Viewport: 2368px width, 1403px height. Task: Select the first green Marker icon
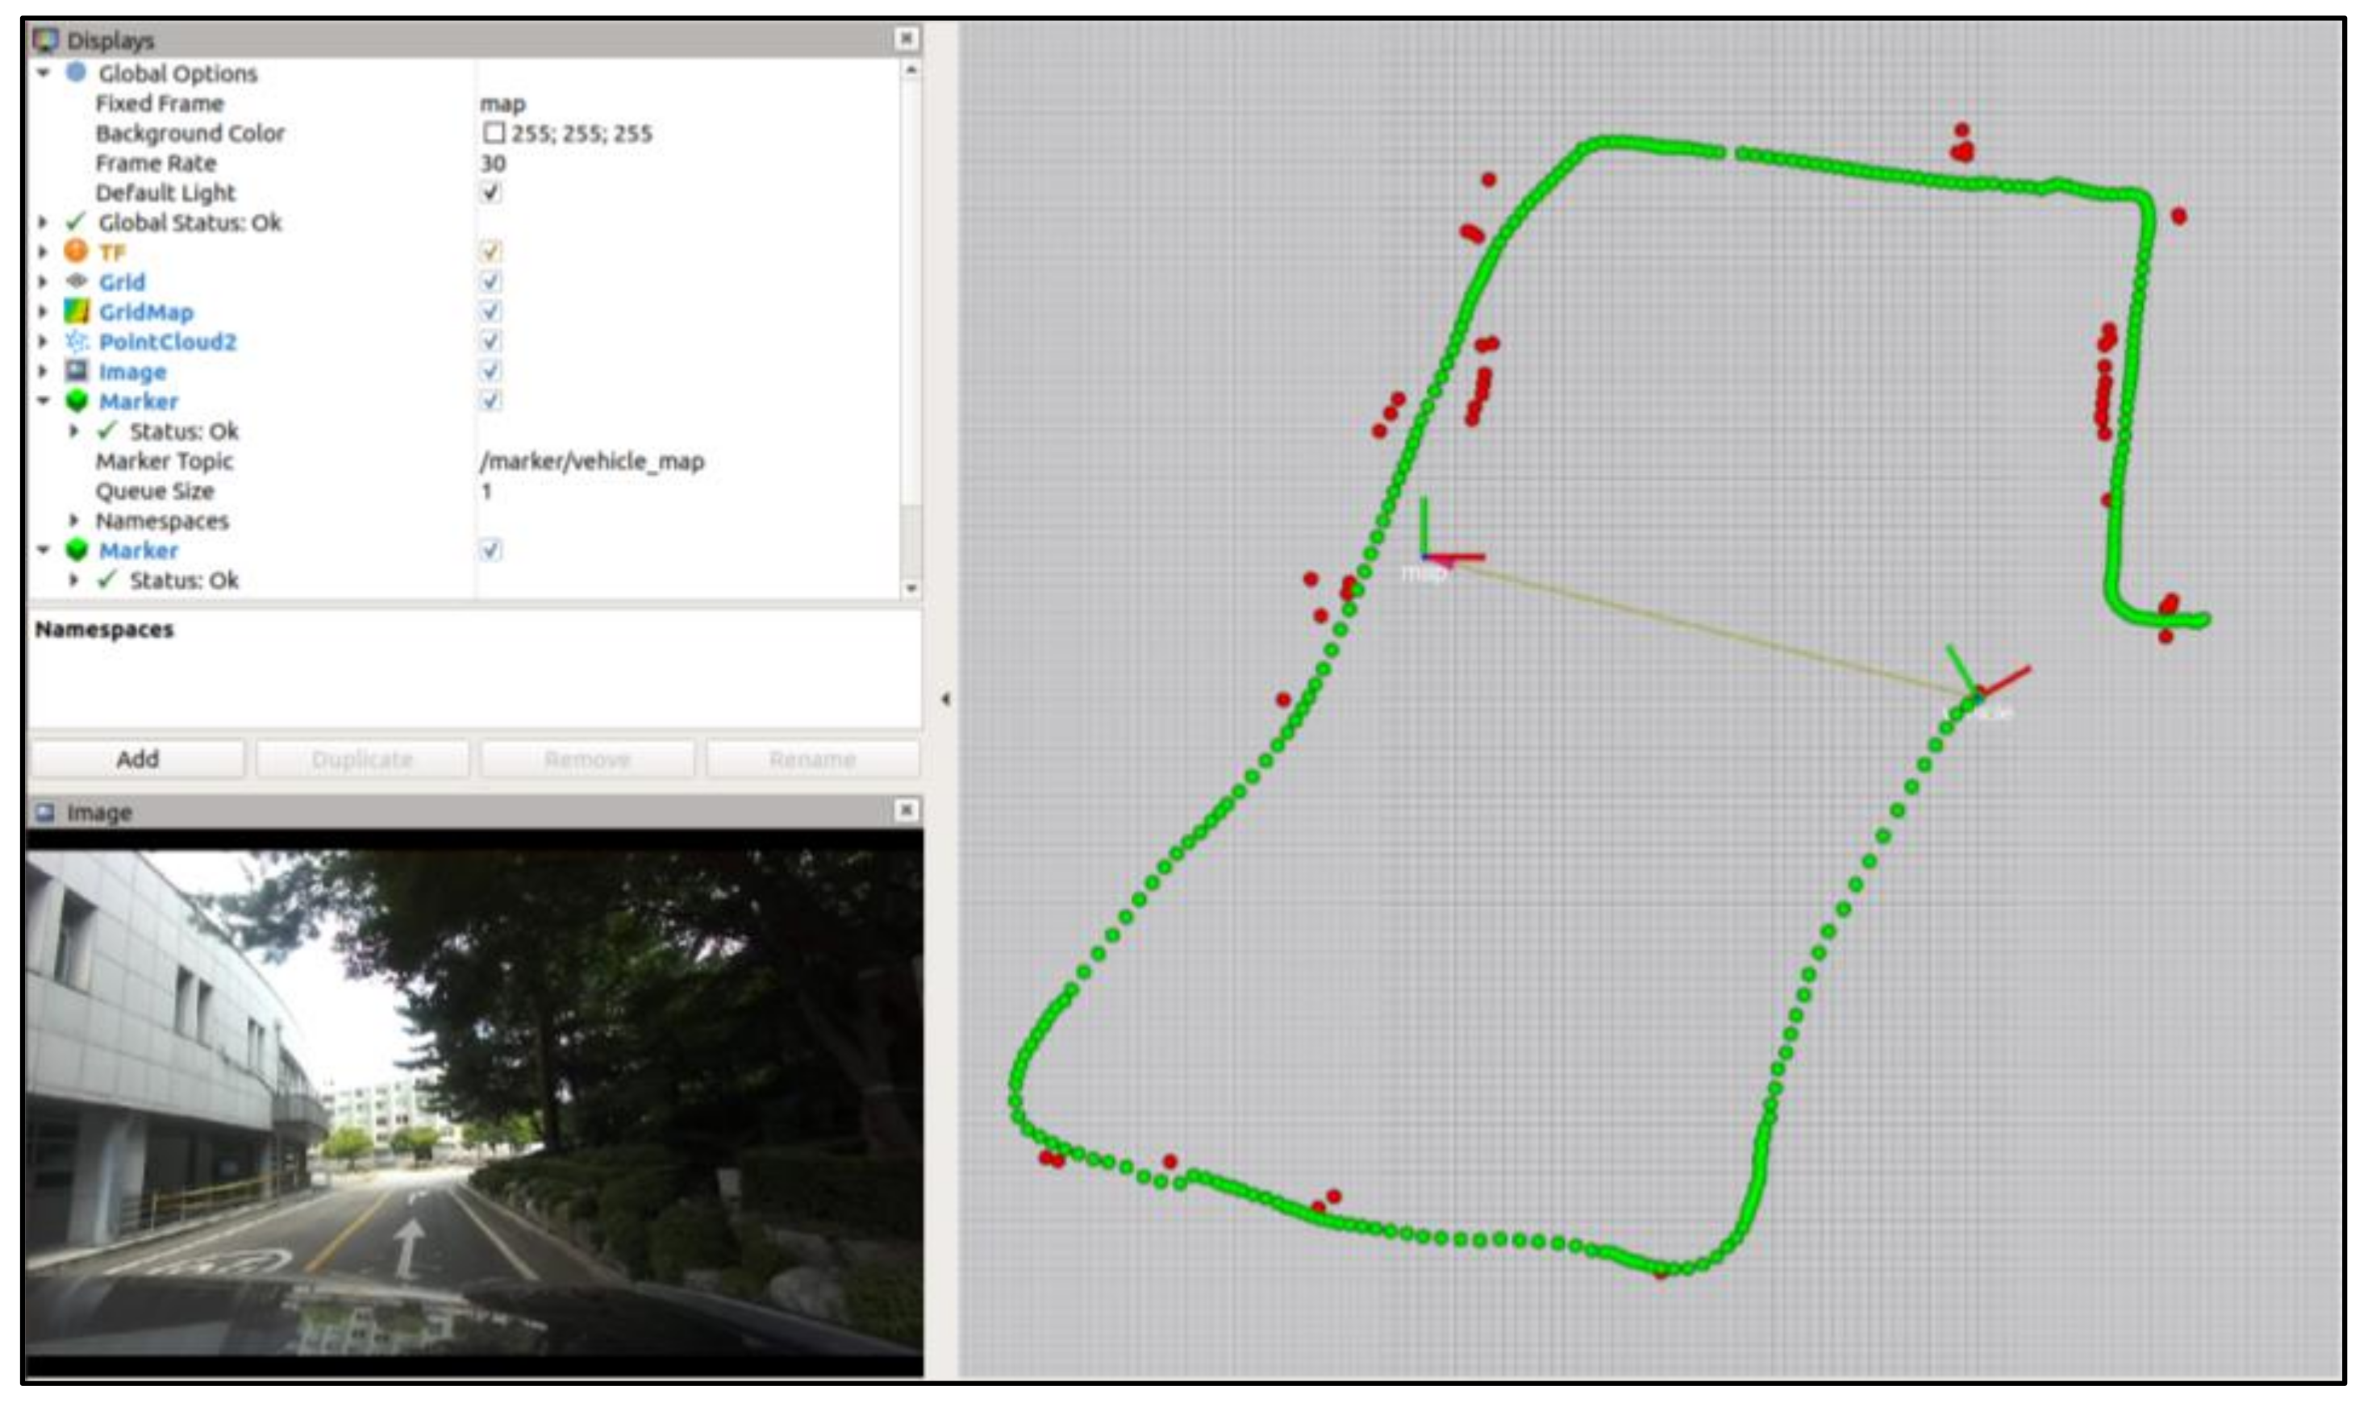[x=77, y=401]
